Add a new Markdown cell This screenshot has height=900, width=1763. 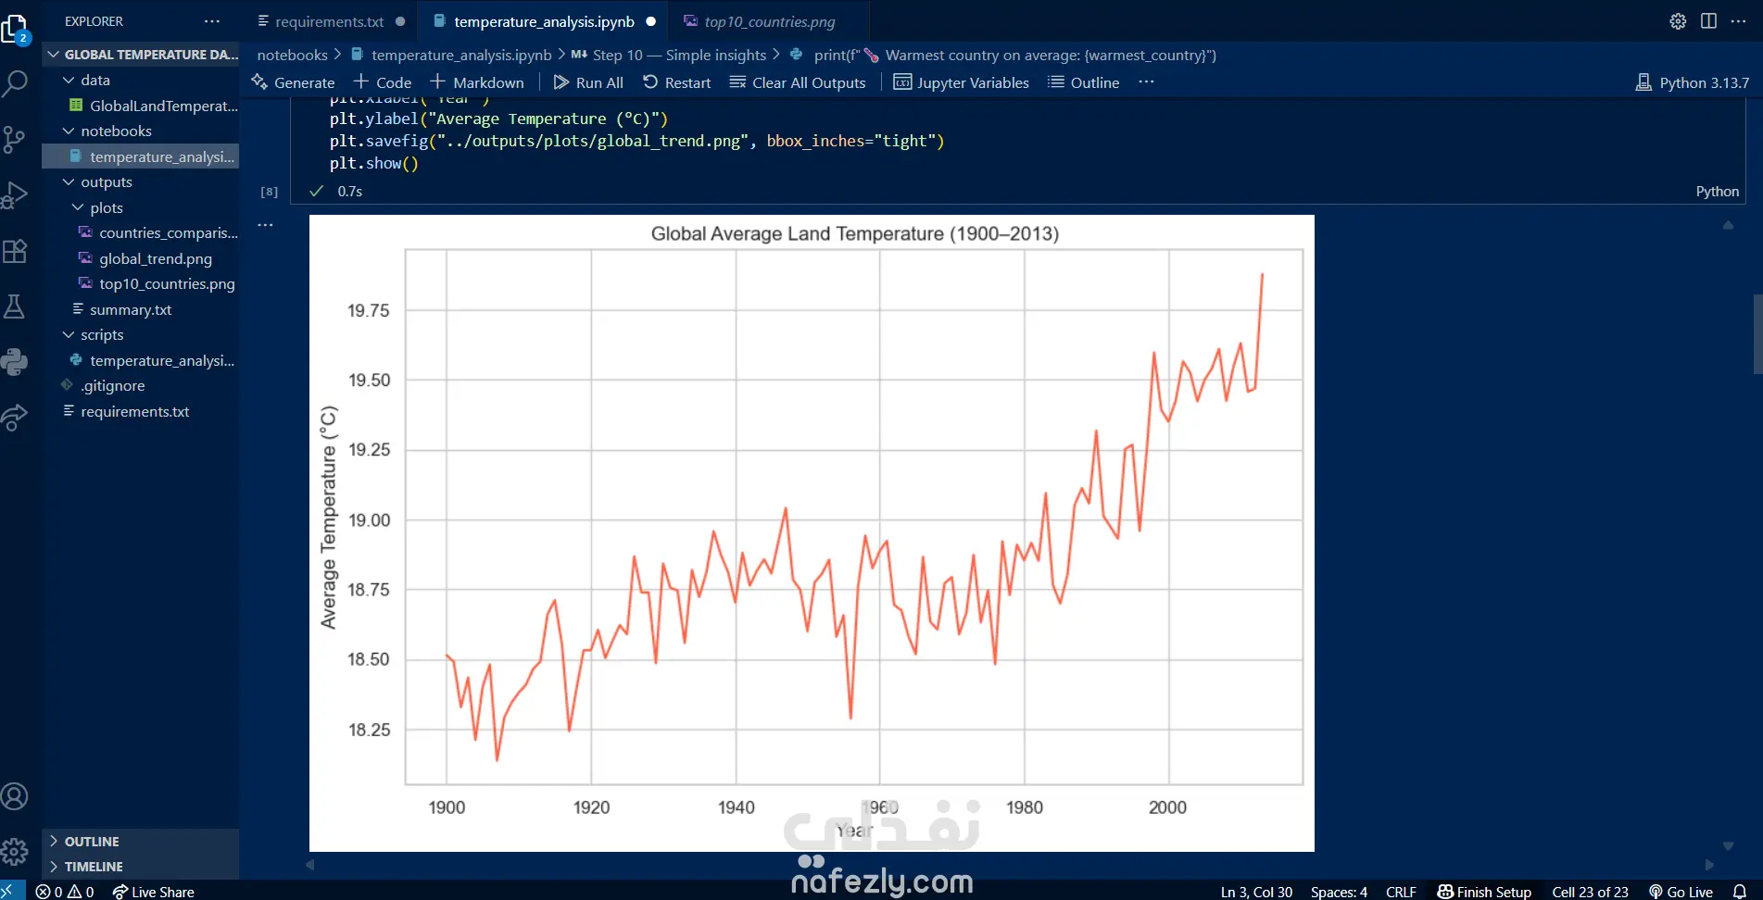click(x=477, y=82)
